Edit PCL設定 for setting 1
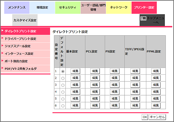The width and height of the screenshot is (174, 122). pyautogui.click(x=95, y=71)
